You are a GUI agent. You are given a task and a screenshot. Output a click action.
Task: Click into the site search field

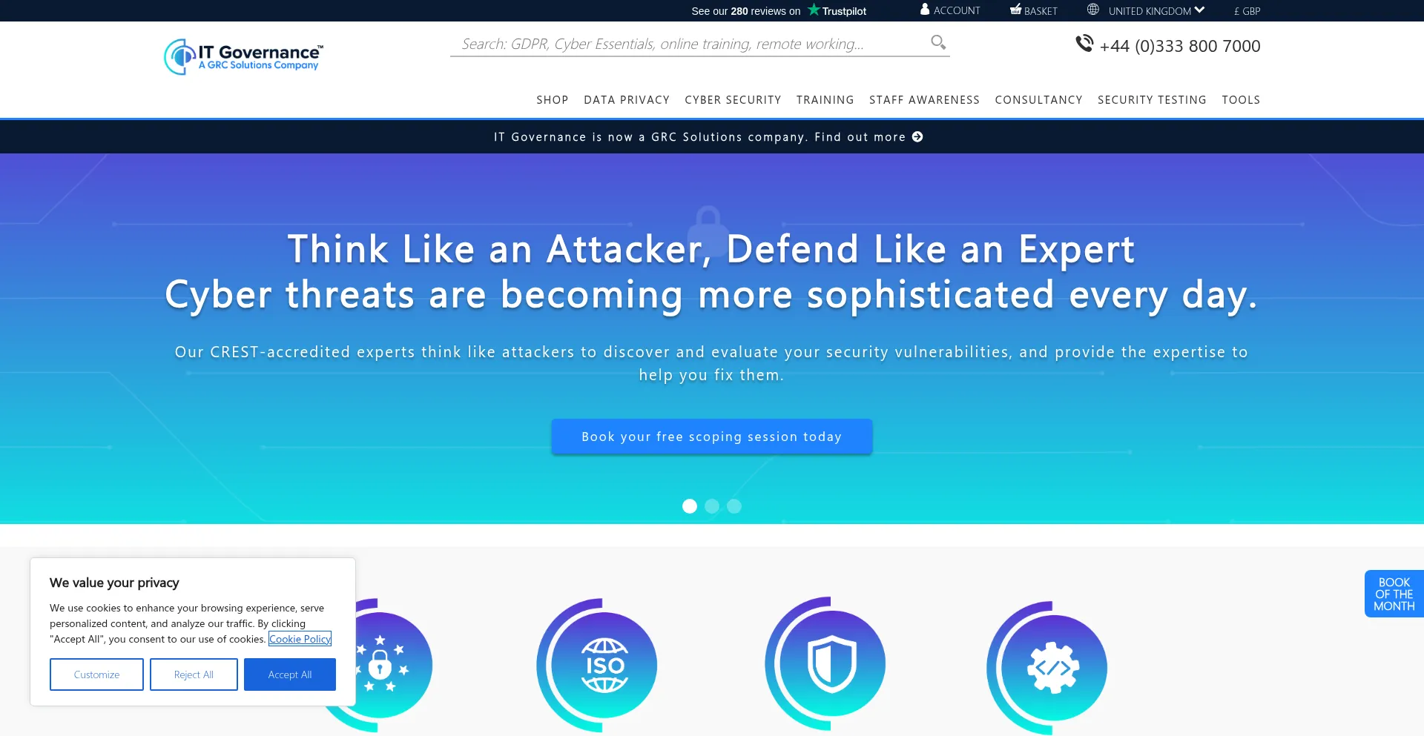690,44
